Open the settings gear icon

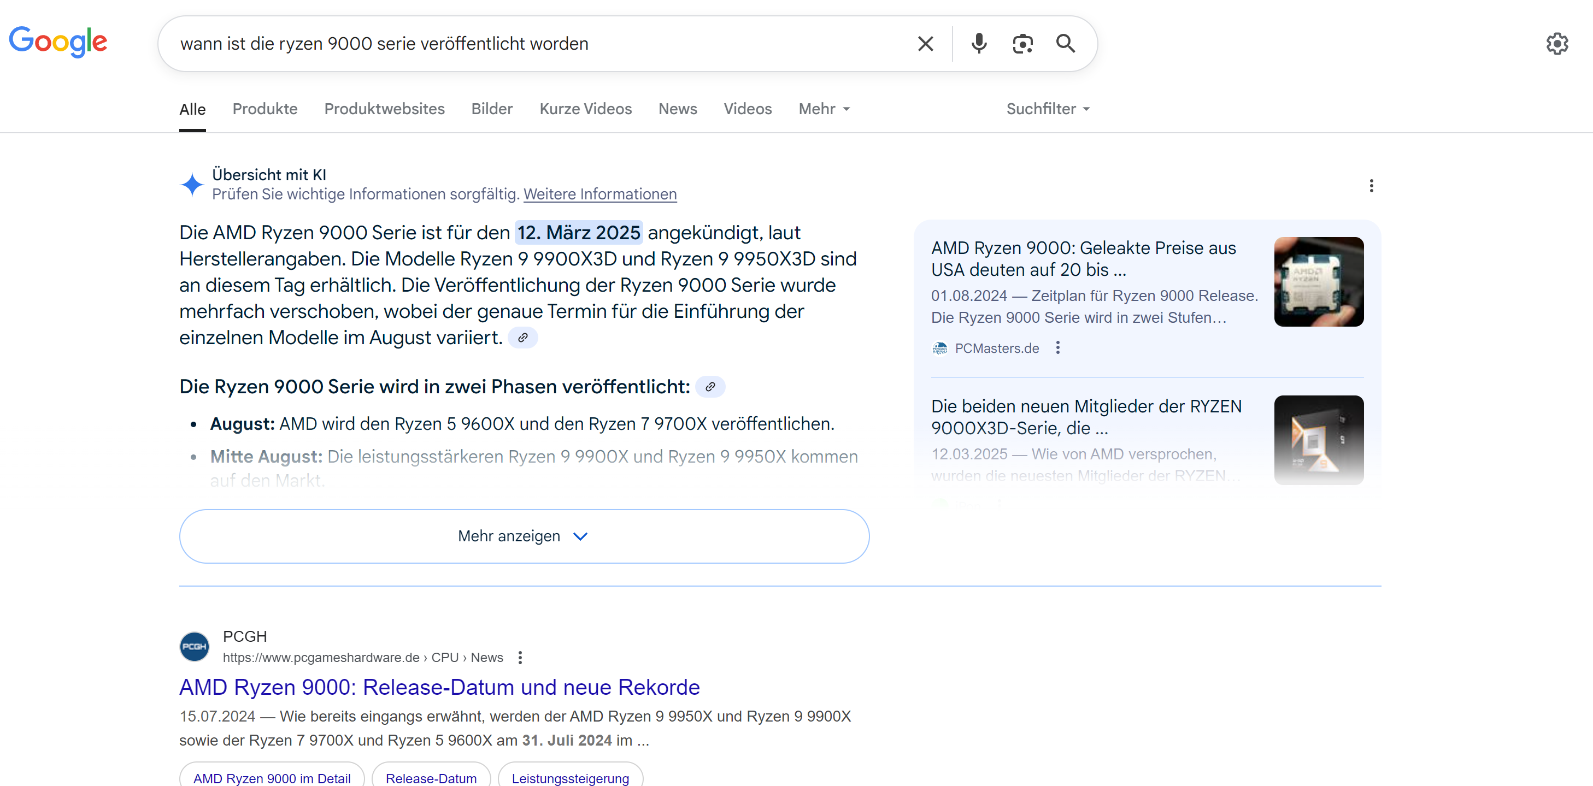click(x=1556, y=44)
